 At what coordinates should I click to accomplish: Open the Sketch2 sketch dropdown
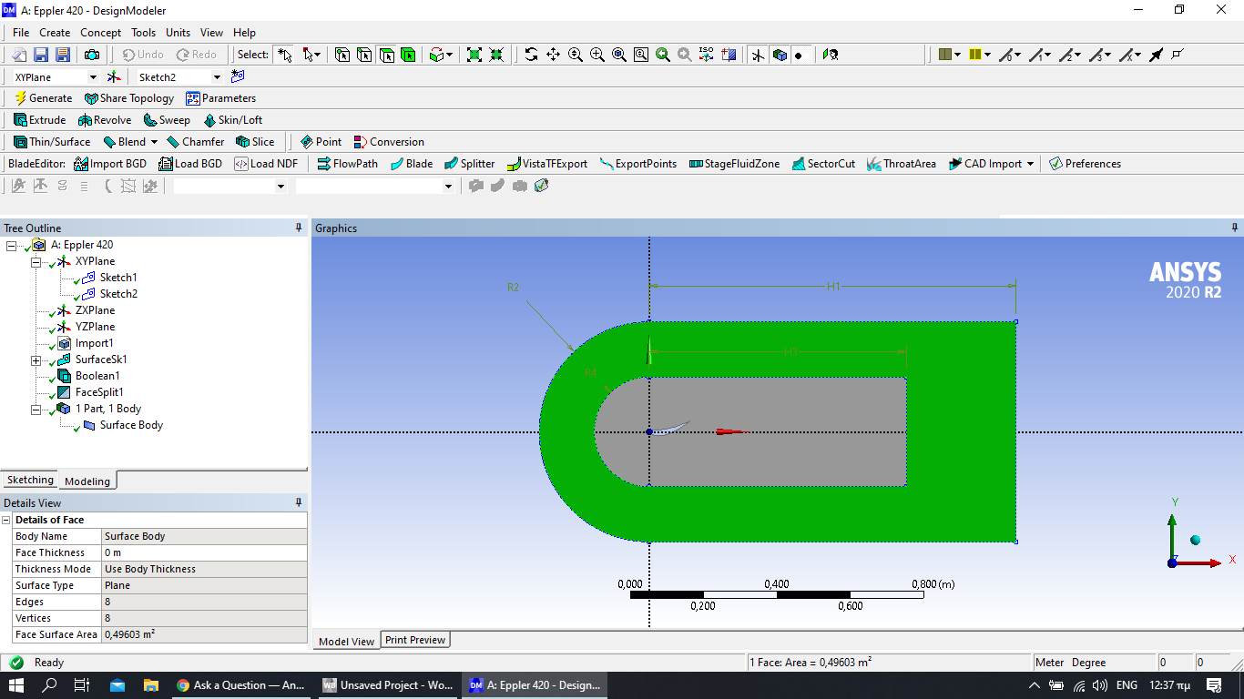coord(217,77)
